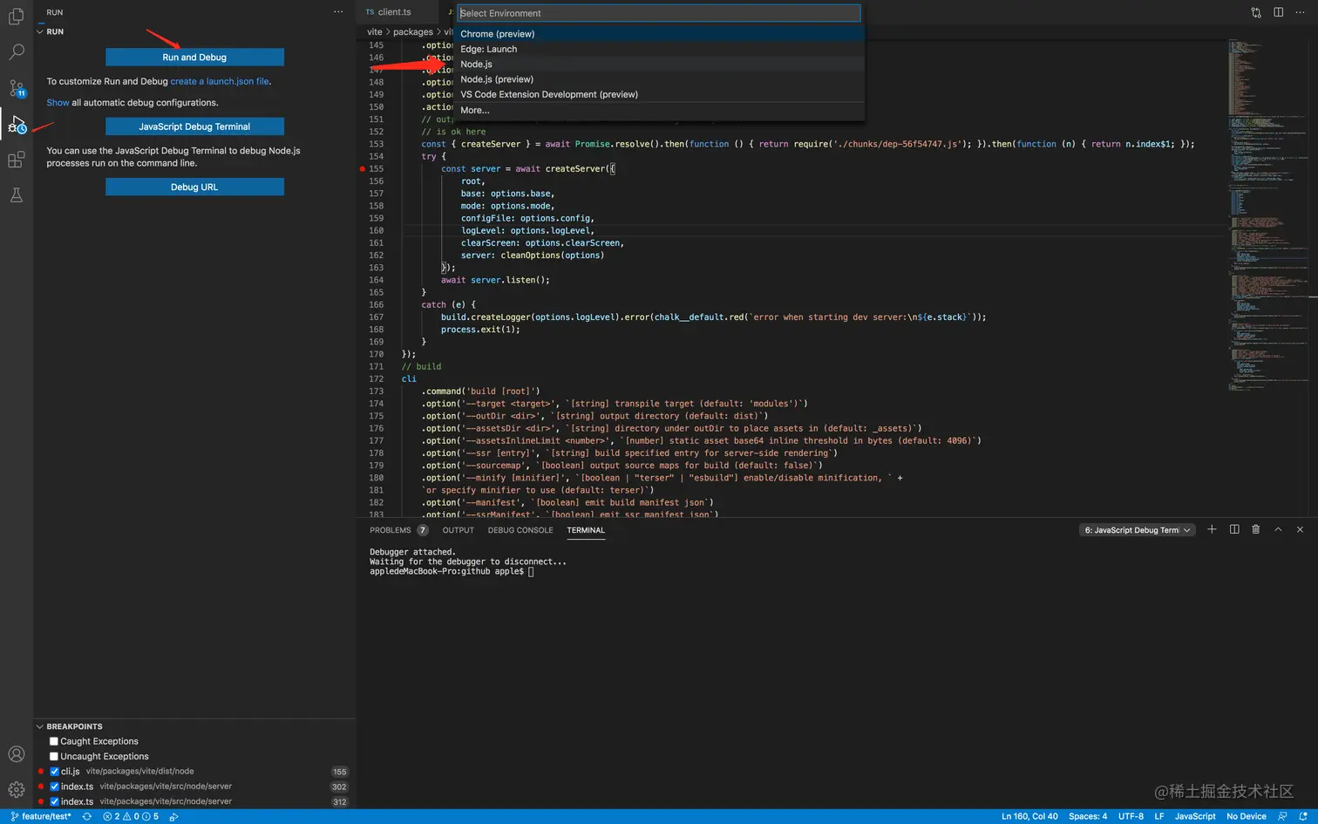Choose Node.js environment
The image size is (1318, 824).
660,65
